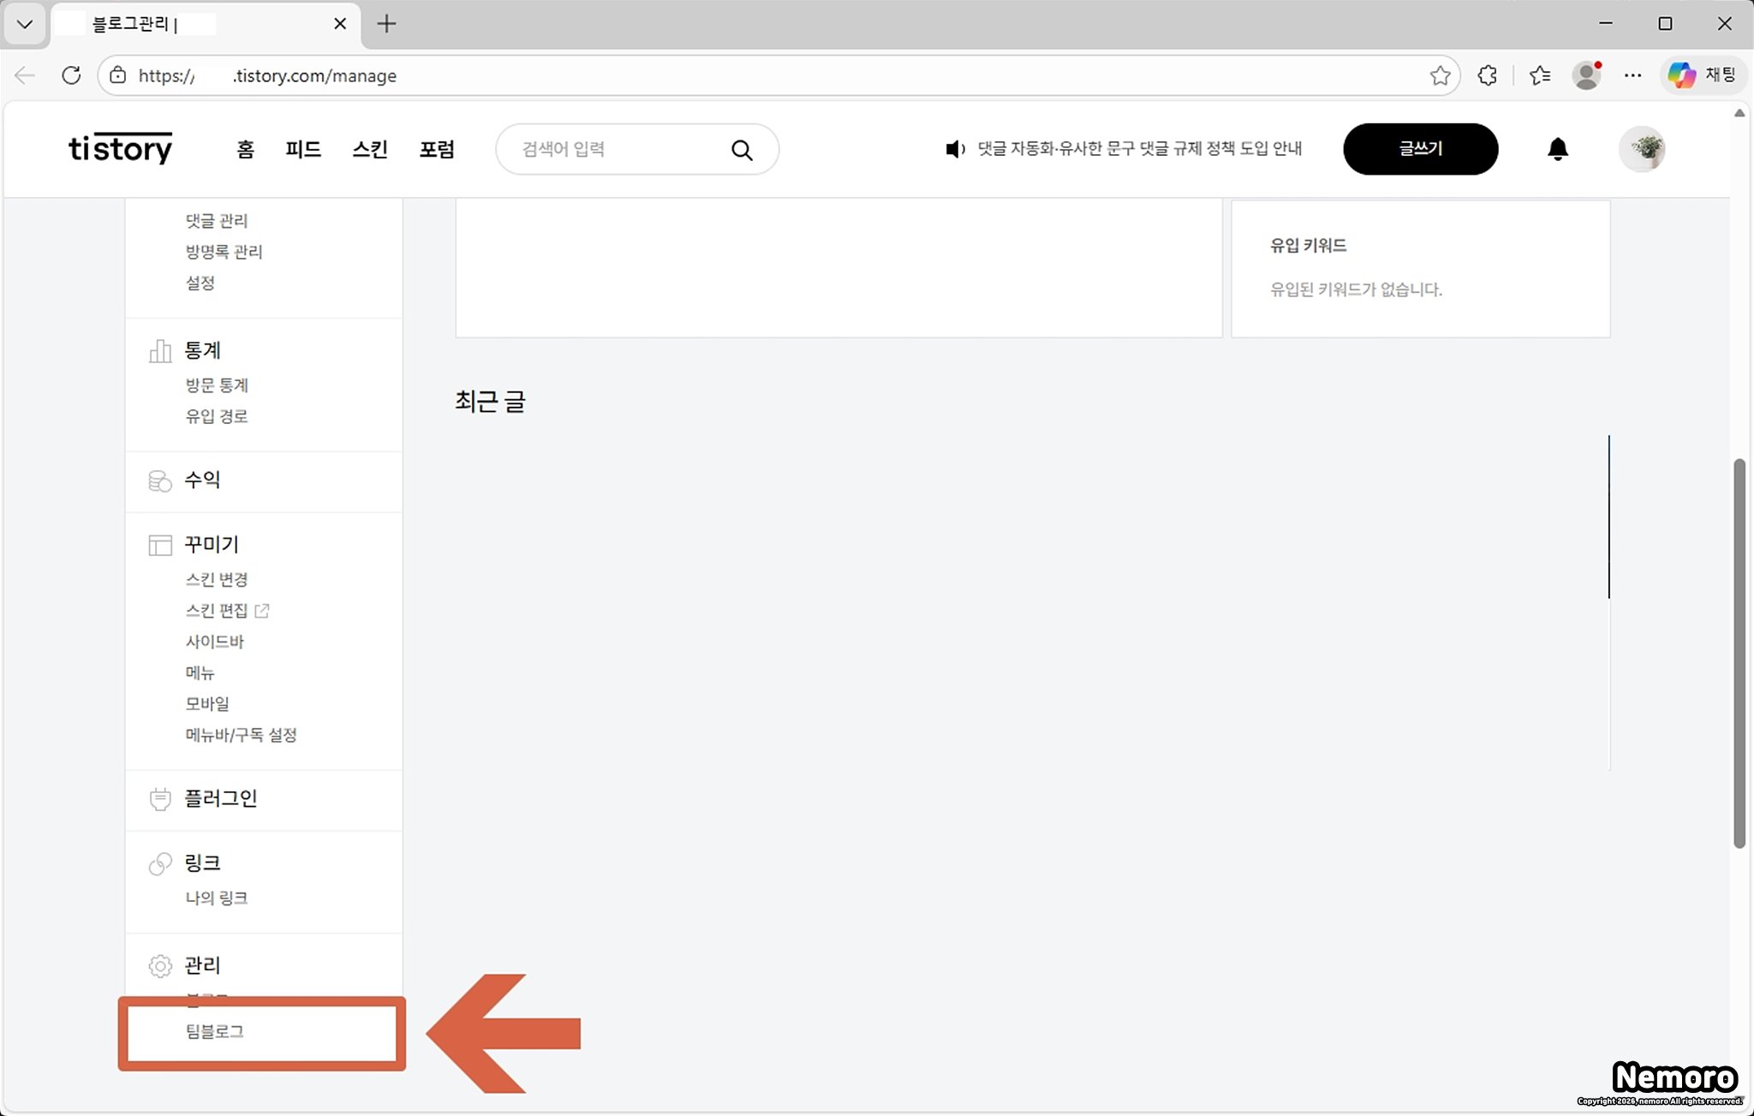Open browser extensions puzzle icon
Screen dimensions: 1754x1116
pos(1488,75)
